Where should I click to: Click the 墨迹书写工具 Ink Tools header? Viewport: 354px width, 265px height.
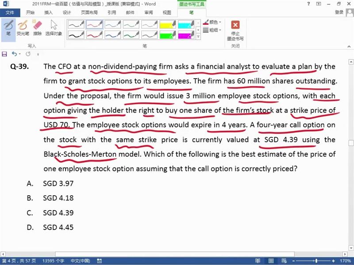coord(192,4)
